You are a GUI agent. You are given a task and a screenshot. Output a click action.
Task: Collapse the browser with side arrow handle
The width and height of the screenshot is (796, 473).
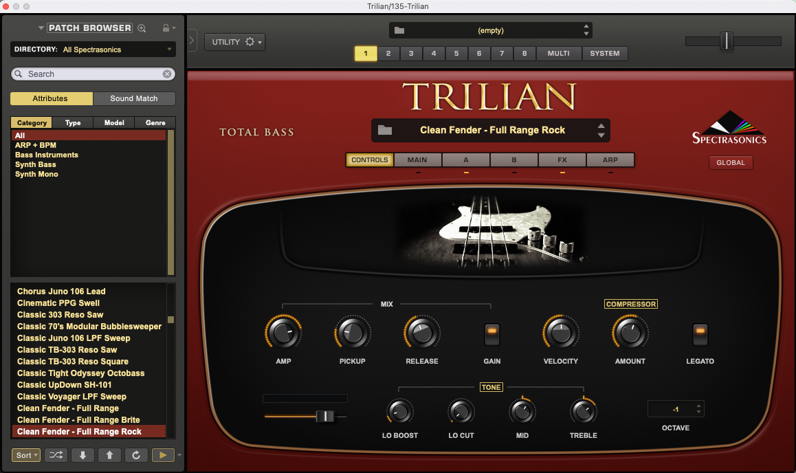(192, 40)
